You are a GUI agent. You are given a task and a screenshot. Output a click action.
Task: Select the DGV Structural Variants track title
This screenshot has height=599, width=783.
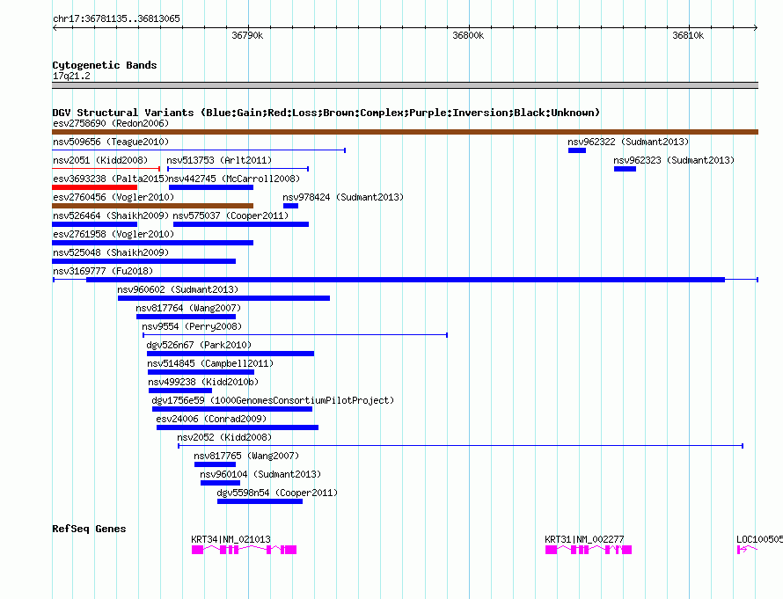click(x=326, y=113)
